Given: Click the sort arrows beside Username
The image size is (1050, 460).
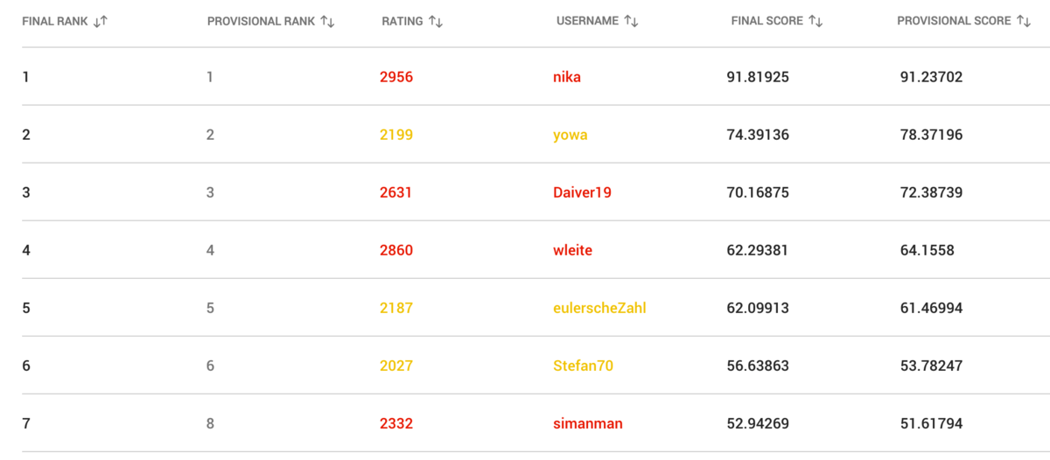Looking at the screenshot, I should (631, 21).
